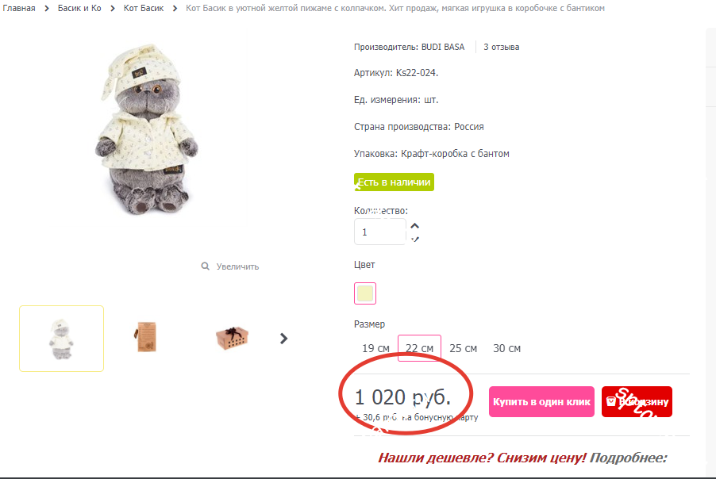Click the cart icon on the red button

tap(611, 401)
